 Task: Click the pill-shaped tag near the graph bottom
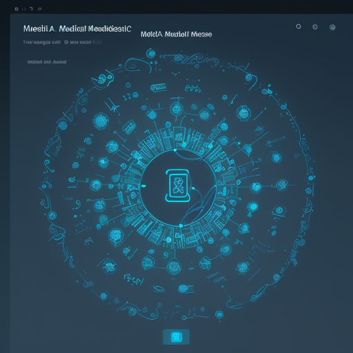(186, 289)
